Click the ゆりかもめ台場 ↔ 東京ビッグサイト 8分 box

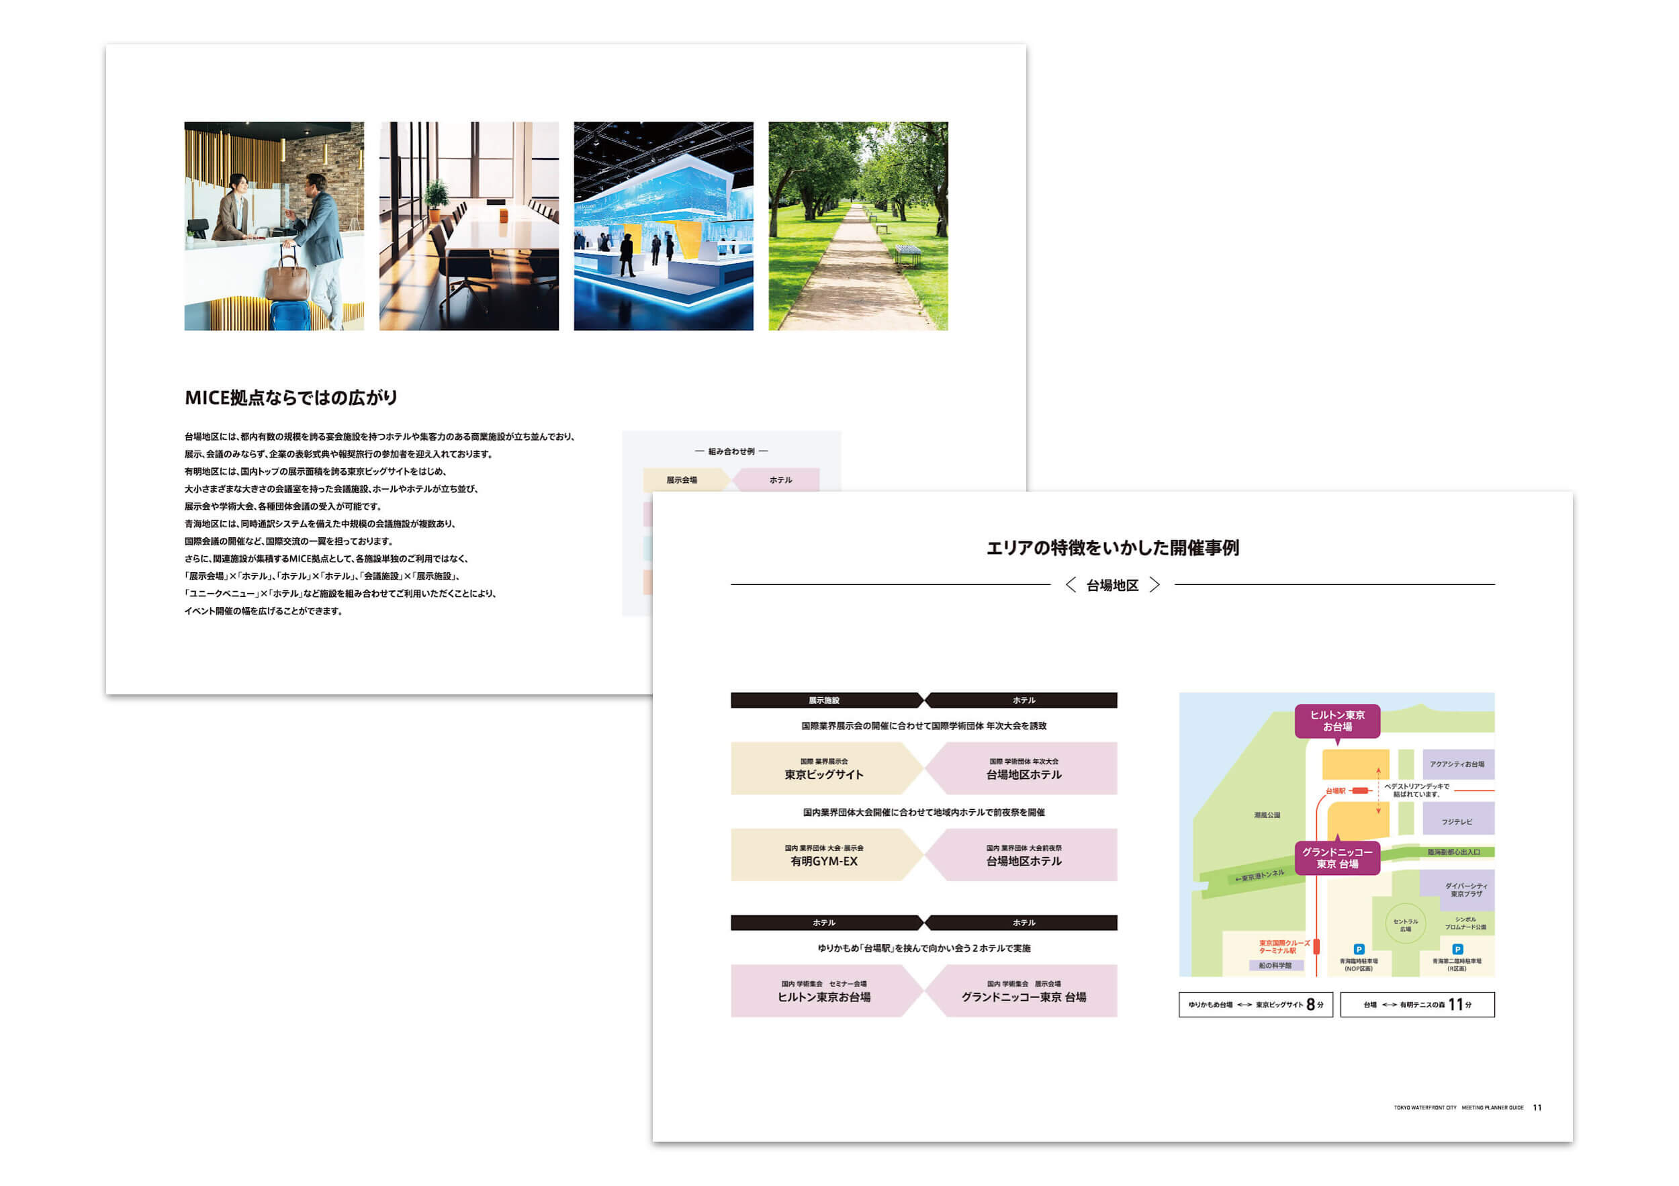click(x=1256, y=1004)
